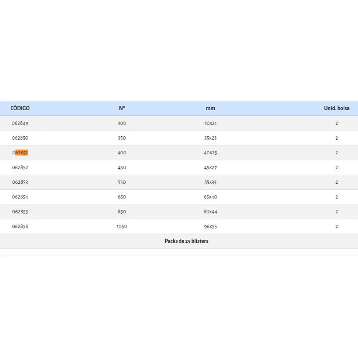The height and width of the screenshot is (358, 358).
Task: Select product code 062855
Action: (20, 212)
